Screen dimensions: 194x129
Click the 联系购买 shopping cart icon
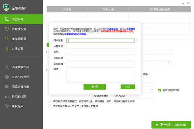click(x=7, y=106)
